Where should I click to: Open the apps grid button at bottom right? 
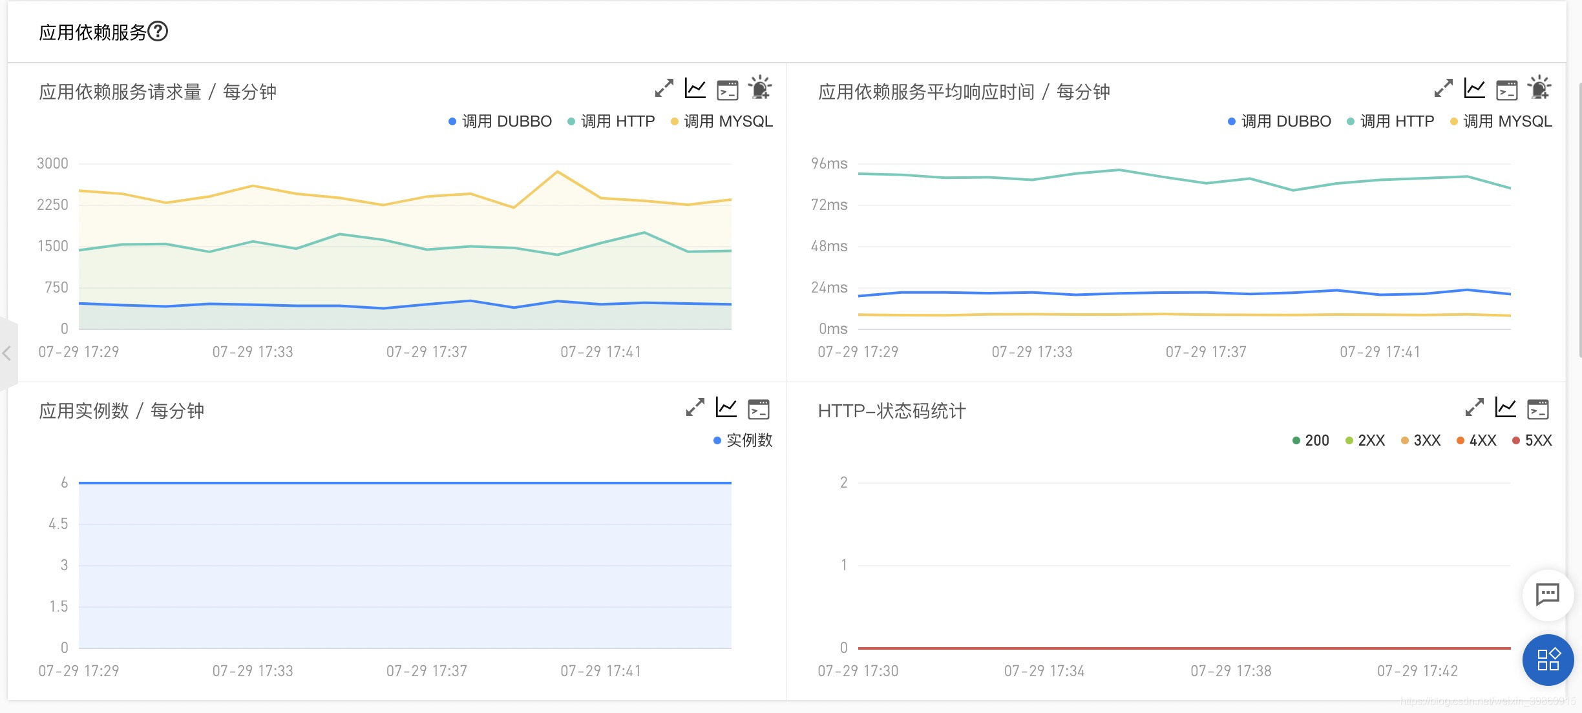click(1547, 660)
